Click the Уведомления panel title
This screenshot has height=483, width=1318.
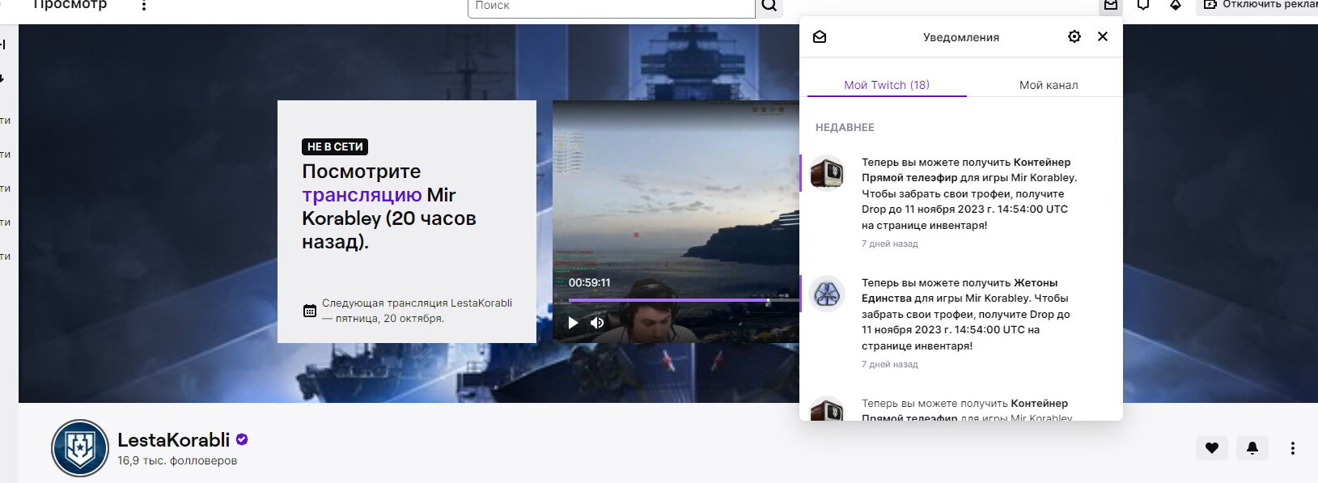click(x=961, y=37)
